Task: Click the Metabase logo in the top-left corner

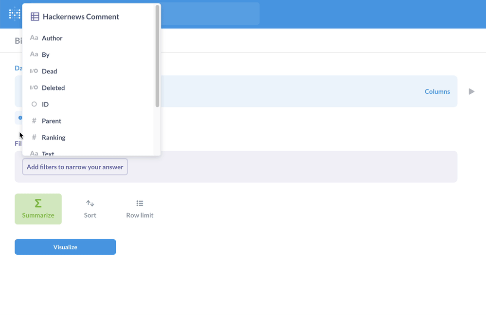Action: [x=14, y=14]
